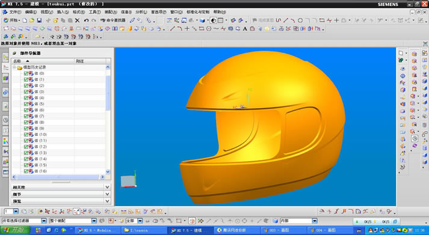Click the 开始 Start button in toolbar
Viewport: 429px width, 235px height.
tap(11, 20)
